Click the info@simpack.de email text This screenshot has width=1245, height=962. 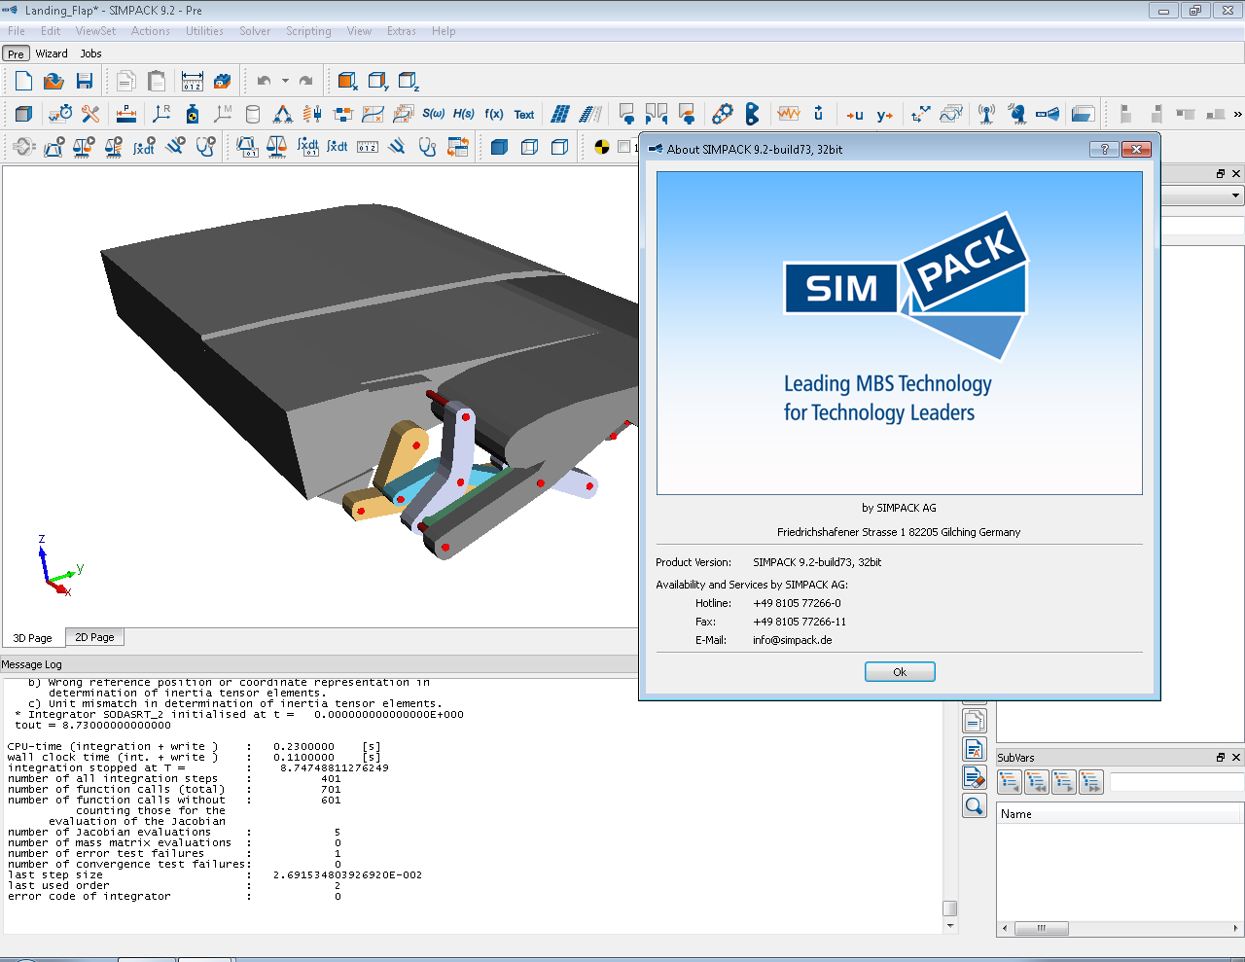point(792,640)
